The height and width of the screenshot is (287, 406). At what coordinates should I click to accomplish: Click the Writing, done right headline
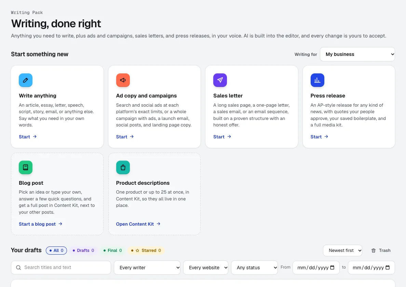pyautogui.click(x=56, y=24)
